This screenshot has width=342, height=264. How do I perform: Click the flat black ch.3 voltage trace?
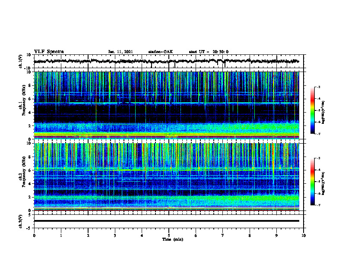166,221
